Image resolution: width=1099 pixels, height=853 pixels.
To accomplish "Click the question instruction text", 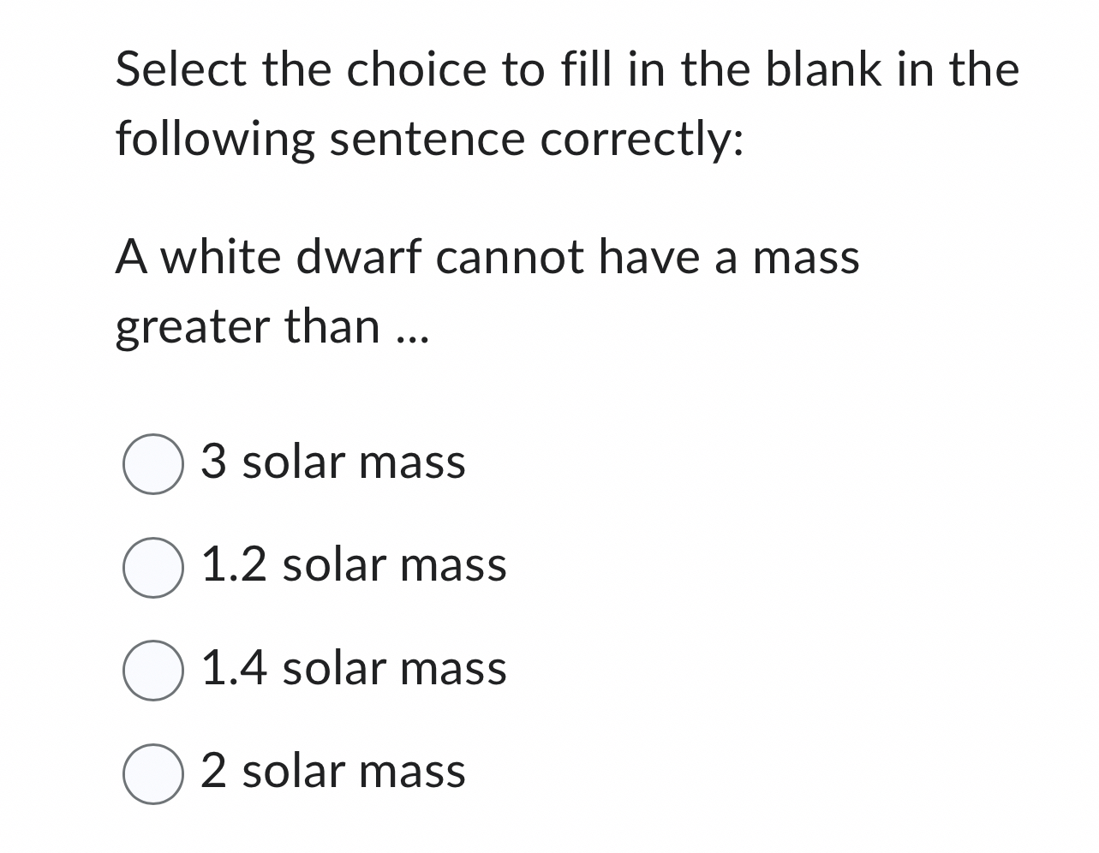I will click(x=565, y=103).
